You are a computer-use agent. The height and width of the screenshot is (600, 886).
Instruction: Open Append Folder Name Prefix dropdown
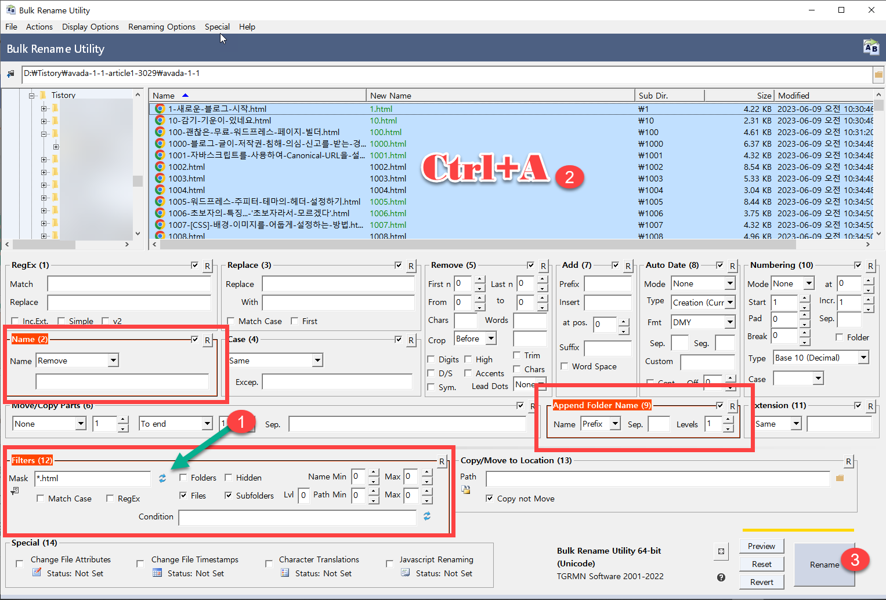pos(615,424)
